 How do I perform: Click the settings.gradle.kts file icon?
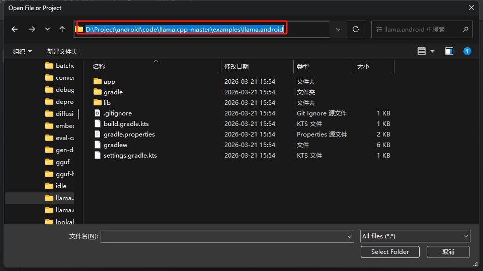[97, 155]
